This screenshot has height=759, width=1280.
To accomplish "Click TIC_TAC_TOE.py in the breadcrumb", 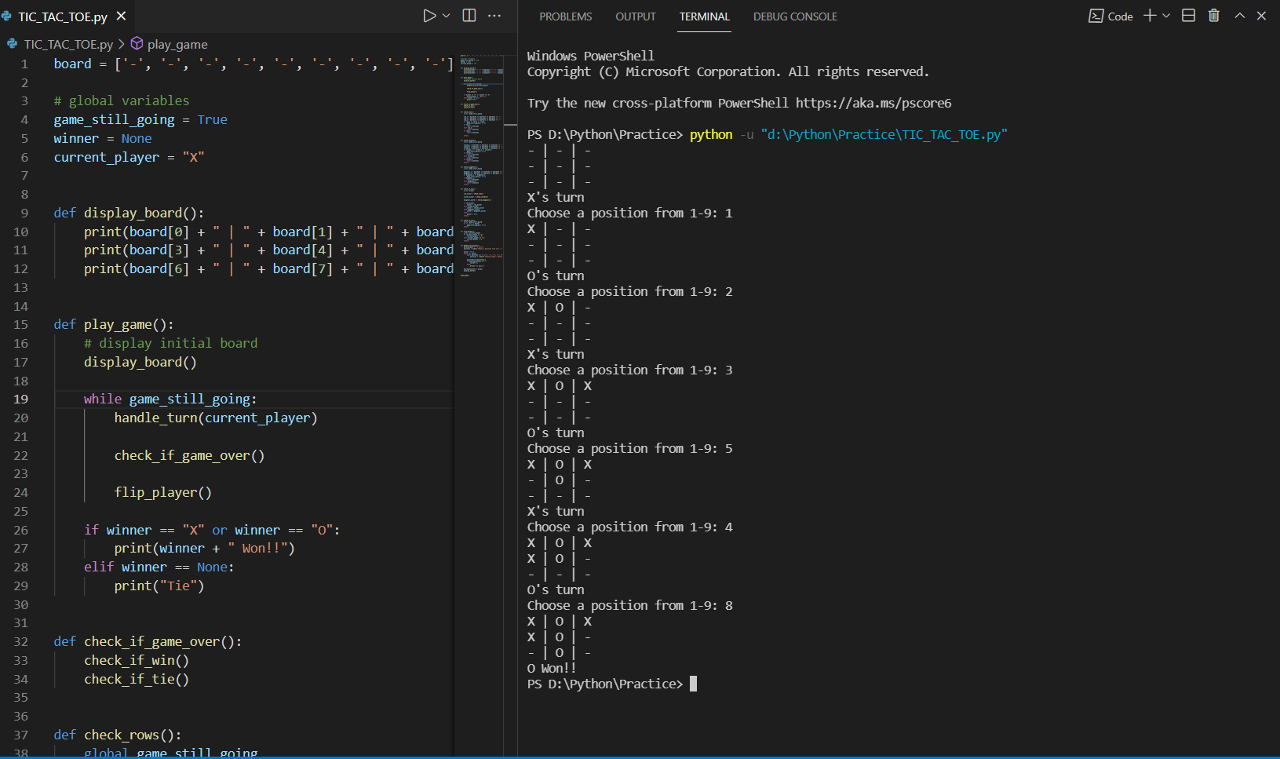I will tap(67, 44).
